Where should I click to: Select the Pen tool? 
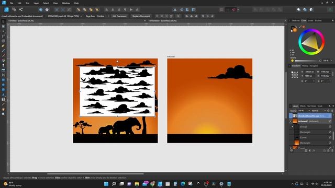[3, 46]
